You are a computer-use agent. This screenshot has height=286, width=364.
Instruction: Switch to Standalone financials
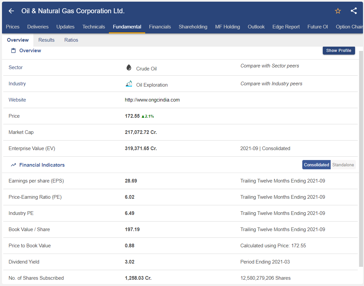[x=343, y=165]
